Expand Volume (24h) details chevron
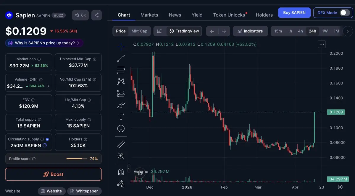Image resolution: width=355 pixels, height=196 pixels. pyautogui.click(x=48, y=86)
